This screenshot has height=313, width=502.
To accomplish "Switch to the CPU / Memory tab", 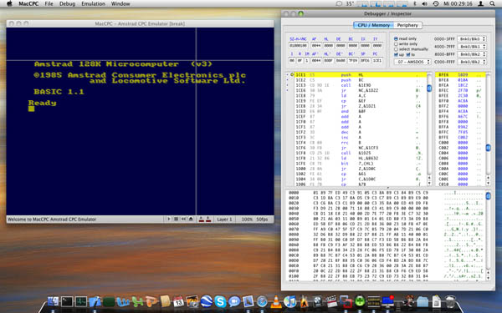I will coord(374,25).
